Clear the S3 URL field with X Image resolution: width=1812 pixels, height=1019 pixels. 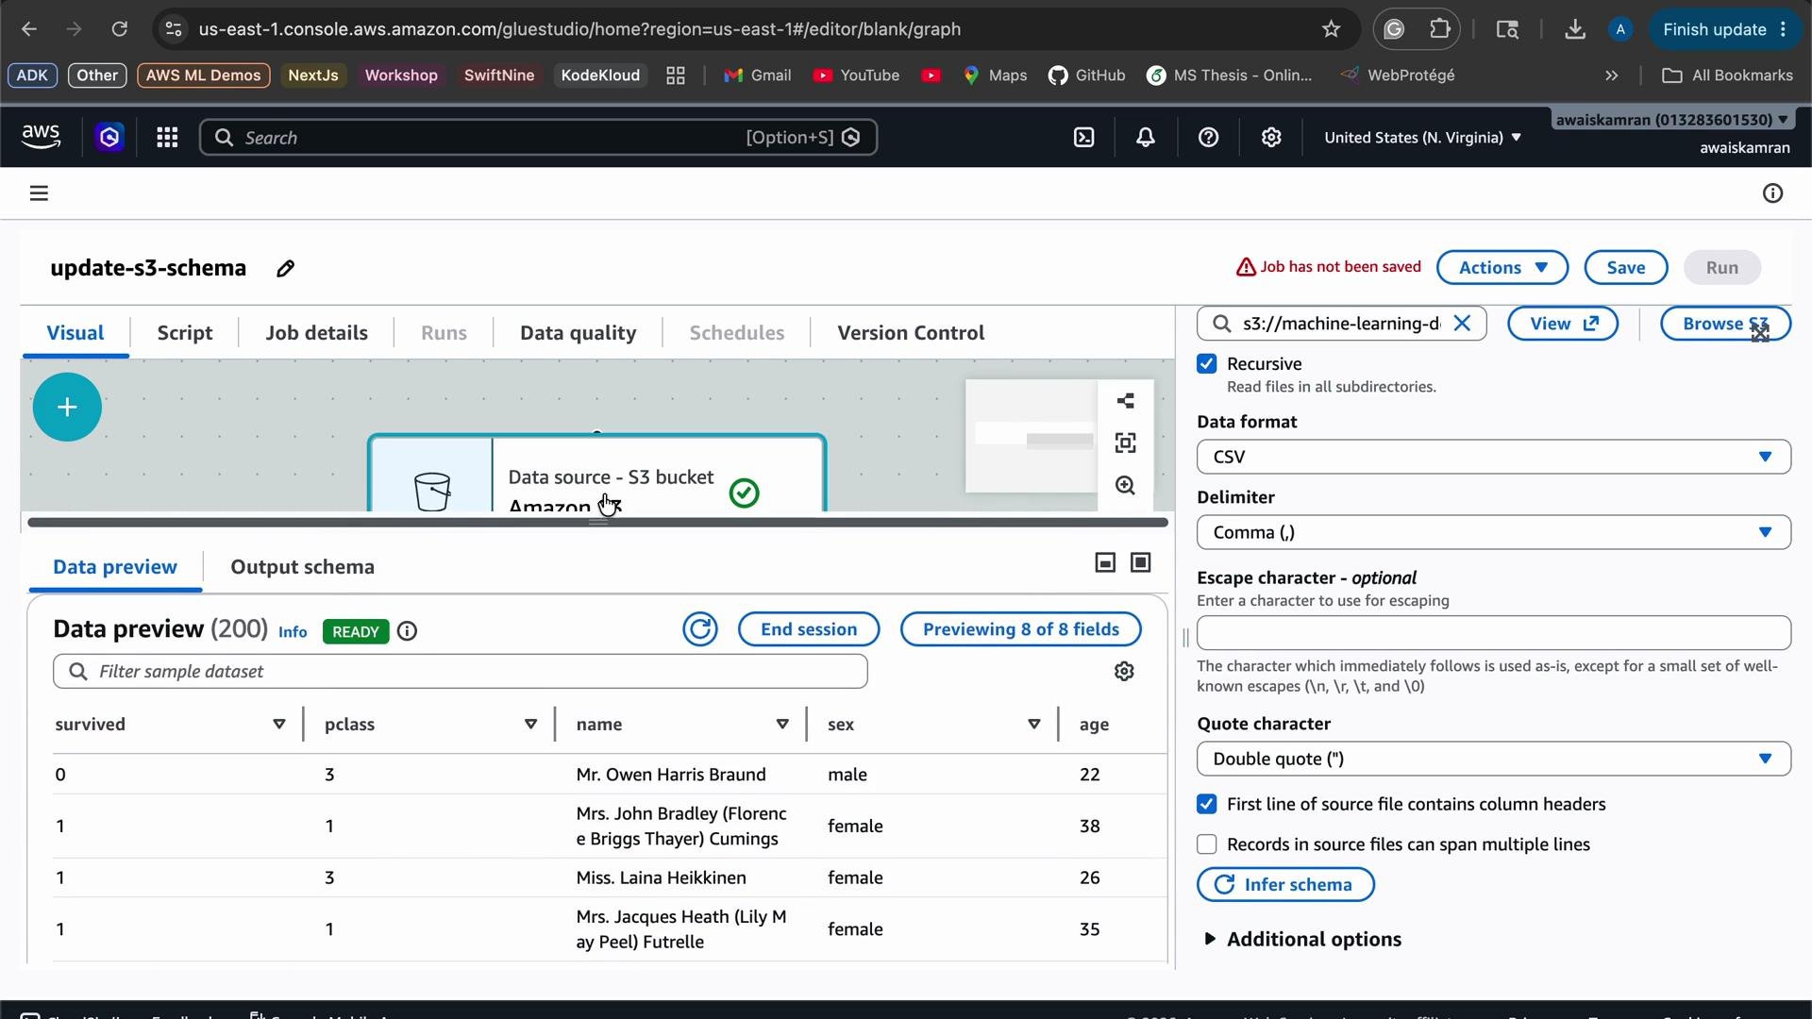click(x=1462, y=324)
